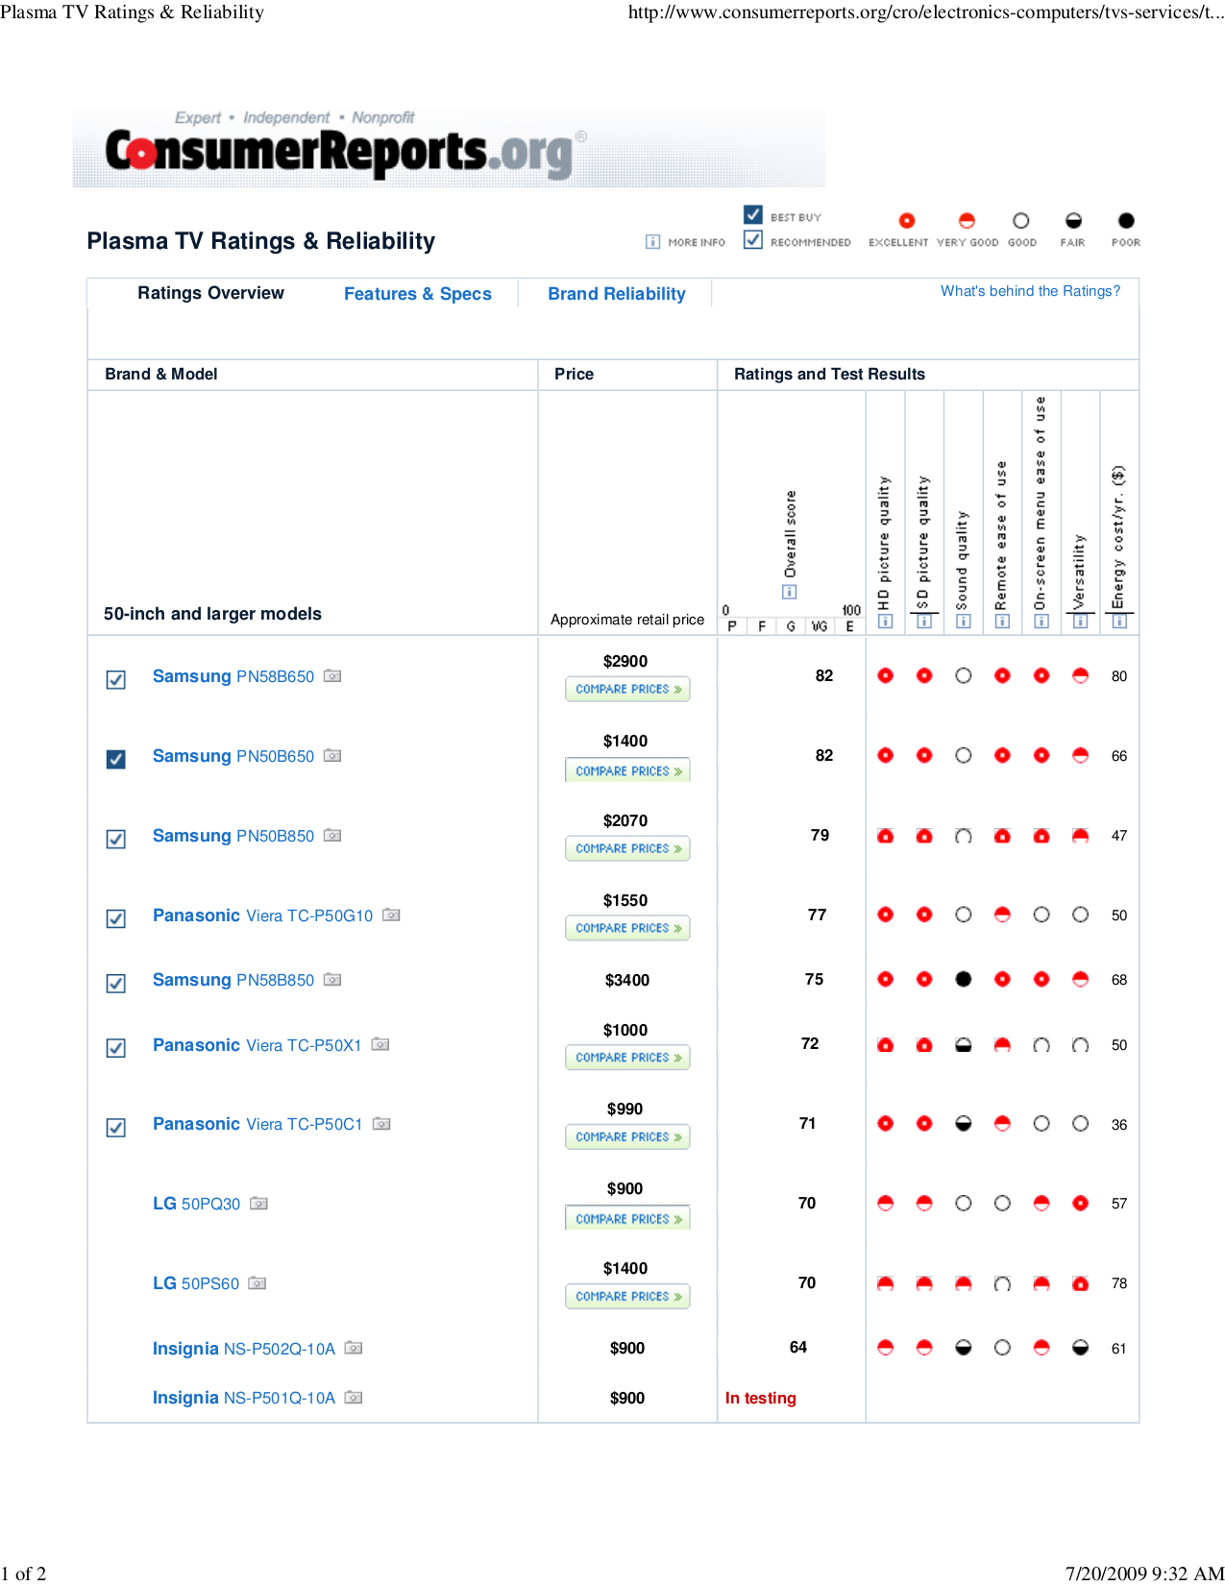Compare prices for Panasonic Viera TC-P50X1
This screenshot has height=1586, width=1225.
coord(627,1058)
